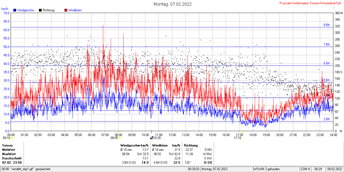Click the '2 Bft' line label
Screen dimensions: 344x172
pos(326,119)
